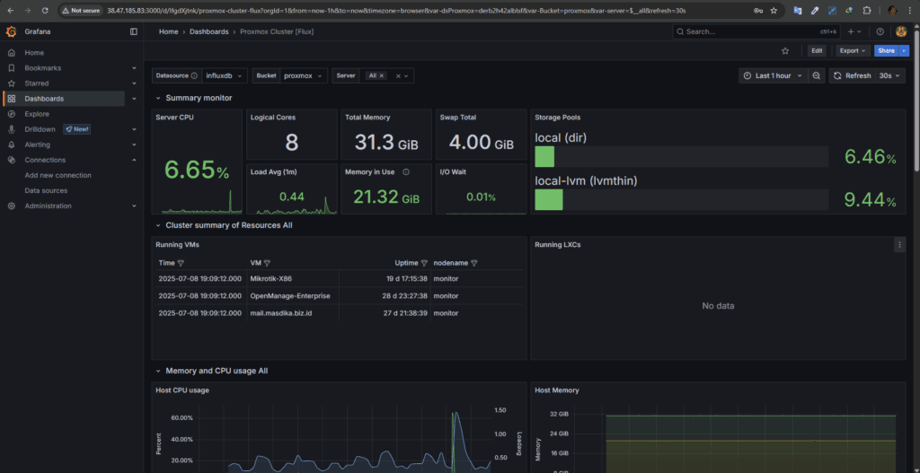
Task: Click the Share button
Action: click(886, 51)
